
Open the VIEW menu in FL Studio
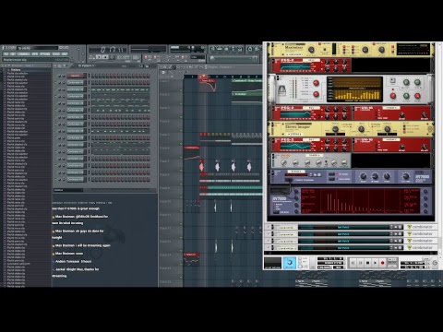pos(35,54)
